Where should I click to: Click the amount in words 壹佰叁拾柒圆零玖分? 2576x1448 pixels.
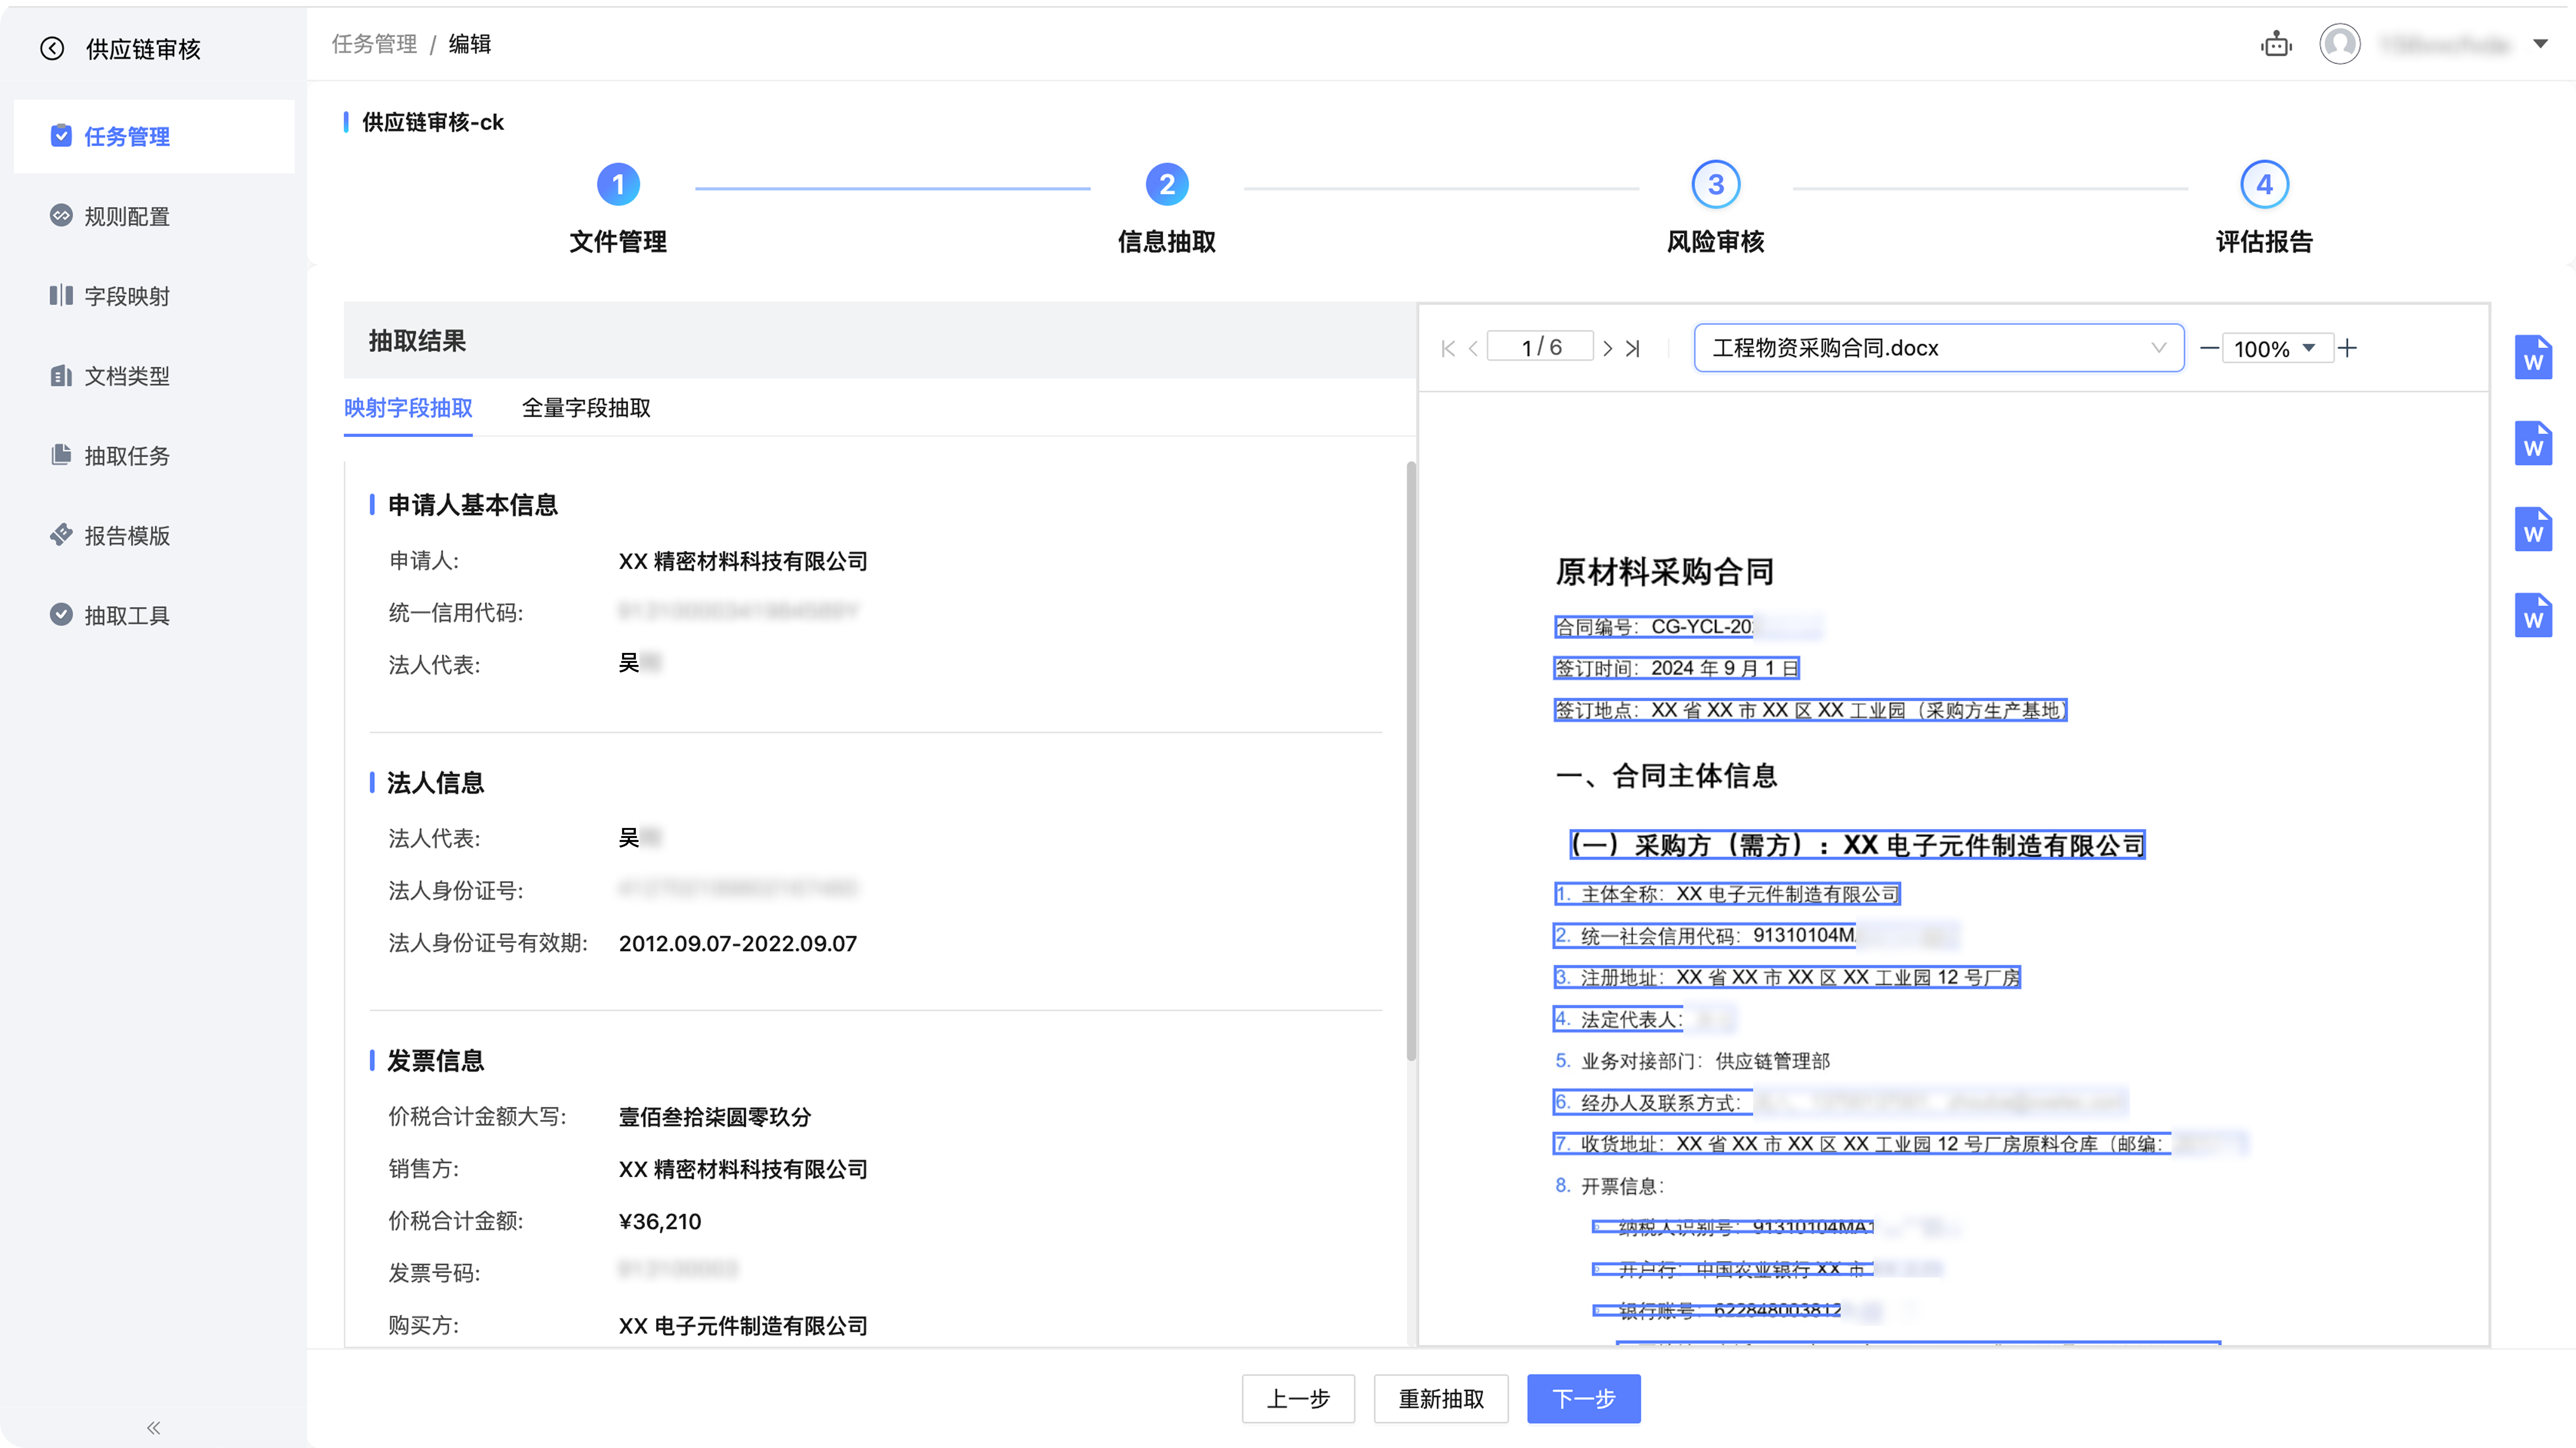coord(715,1117)
